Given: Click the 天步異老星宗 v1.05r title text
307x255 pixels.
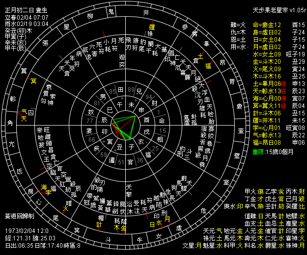Looking at the screenshot, I should (x=279, y=10).
